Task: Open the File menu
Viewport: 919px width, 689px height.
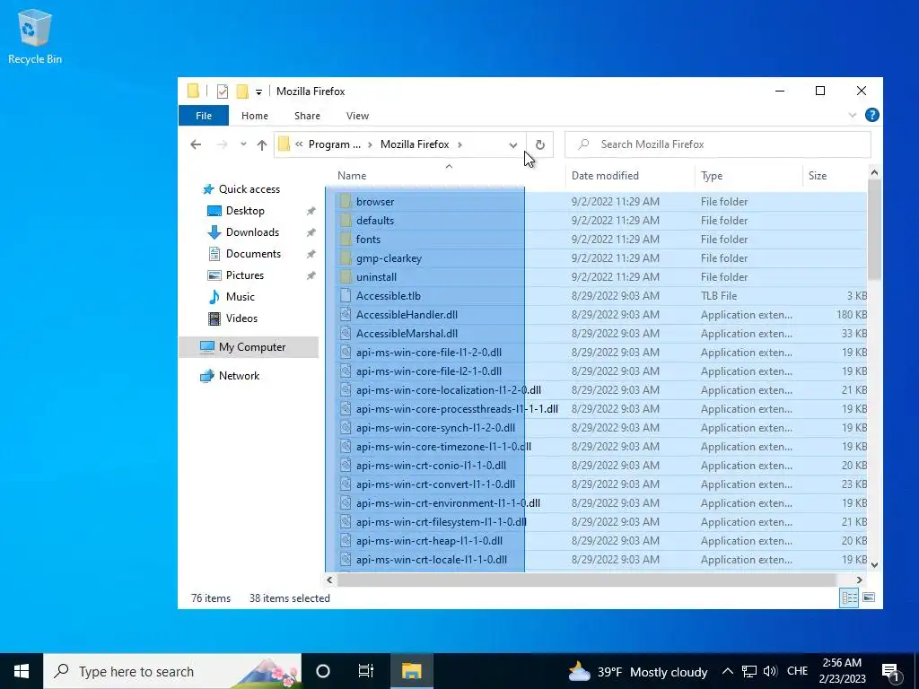Action: (x=204, y=116)
